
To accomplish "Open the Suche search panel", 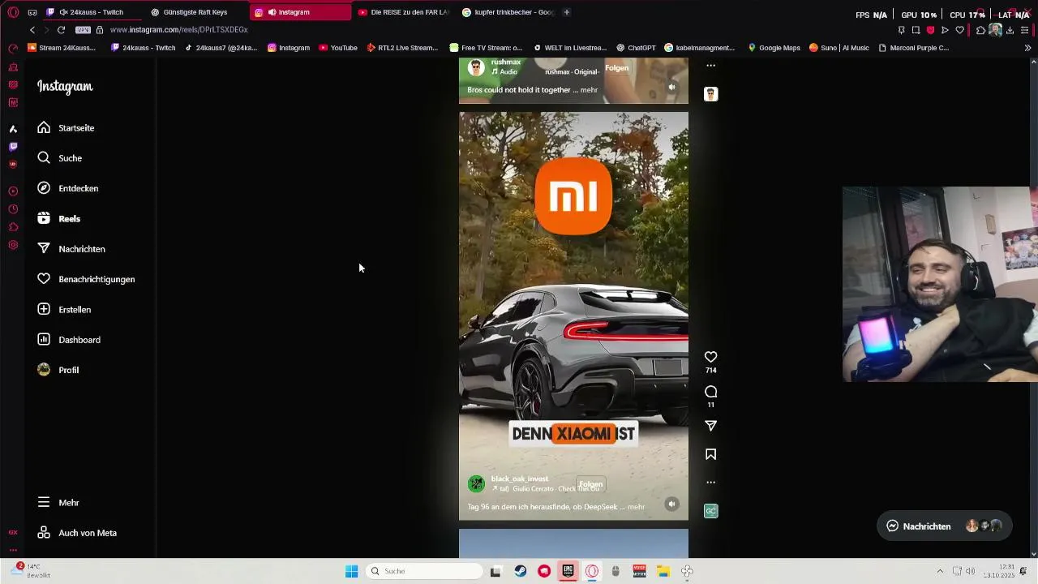I will (x=60, y=158).
